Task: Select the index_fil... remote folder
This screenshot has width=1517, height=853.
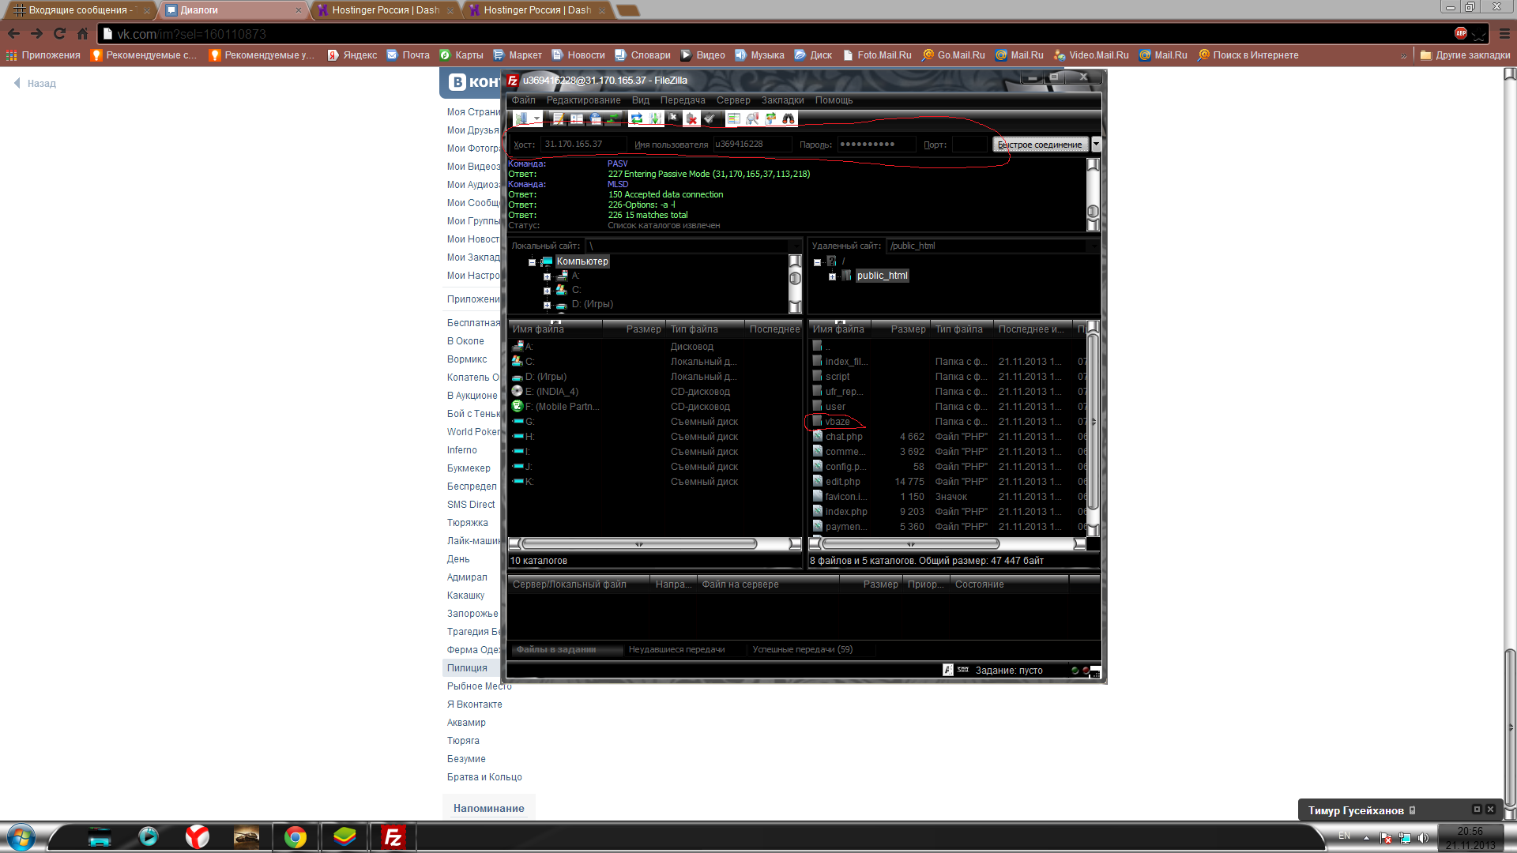Action: (846, 362)
